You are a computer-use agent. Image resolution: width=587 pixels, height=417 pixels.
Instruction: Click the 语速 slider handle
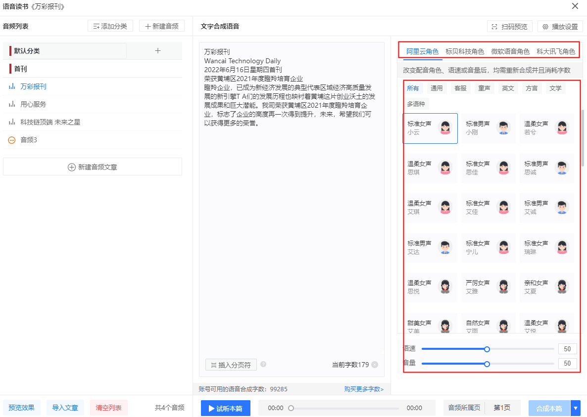tap(487, 349)
